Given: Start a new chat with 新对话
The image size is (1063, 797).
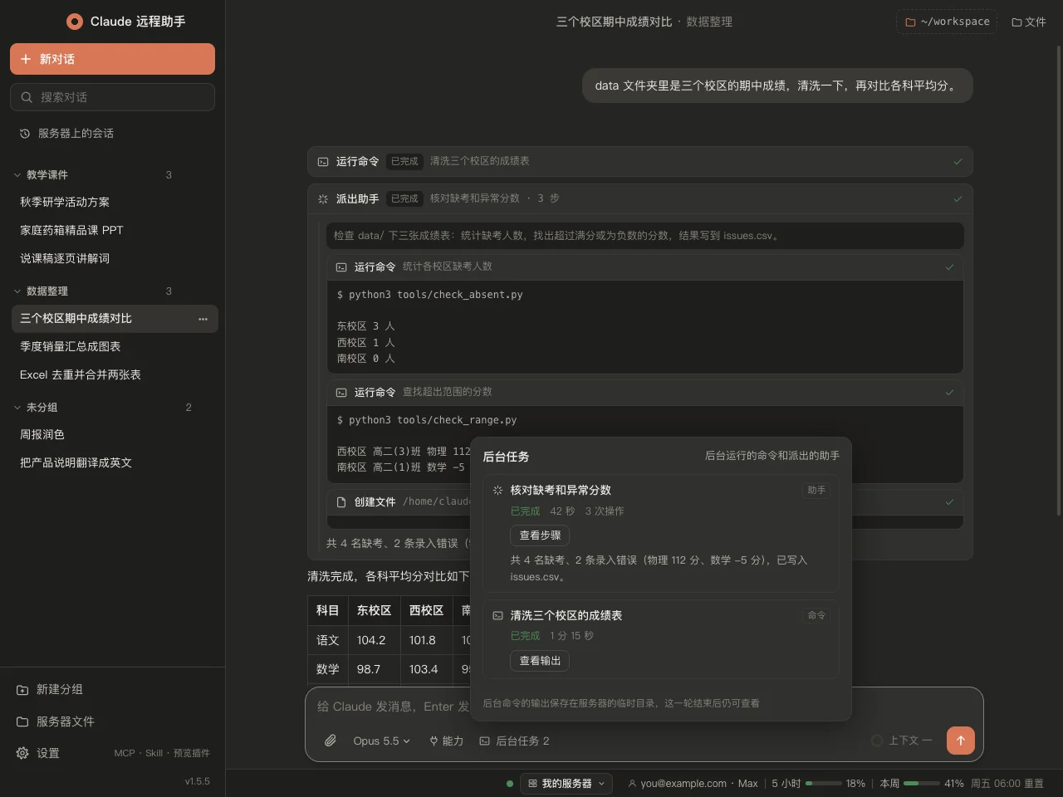Looking at the screenshot, I should tap(112, 59).
